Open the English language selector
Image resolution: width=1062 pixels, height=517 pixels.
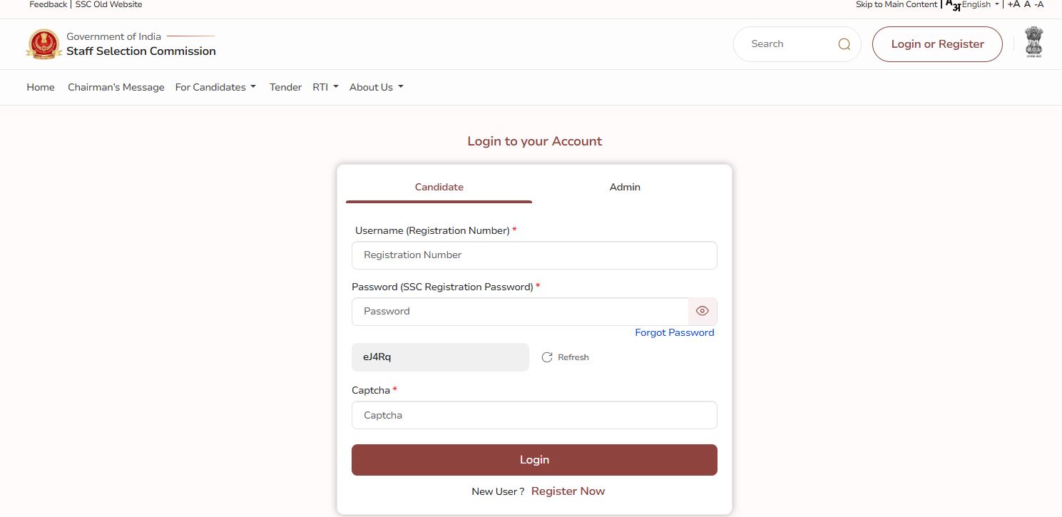(980, 4)
